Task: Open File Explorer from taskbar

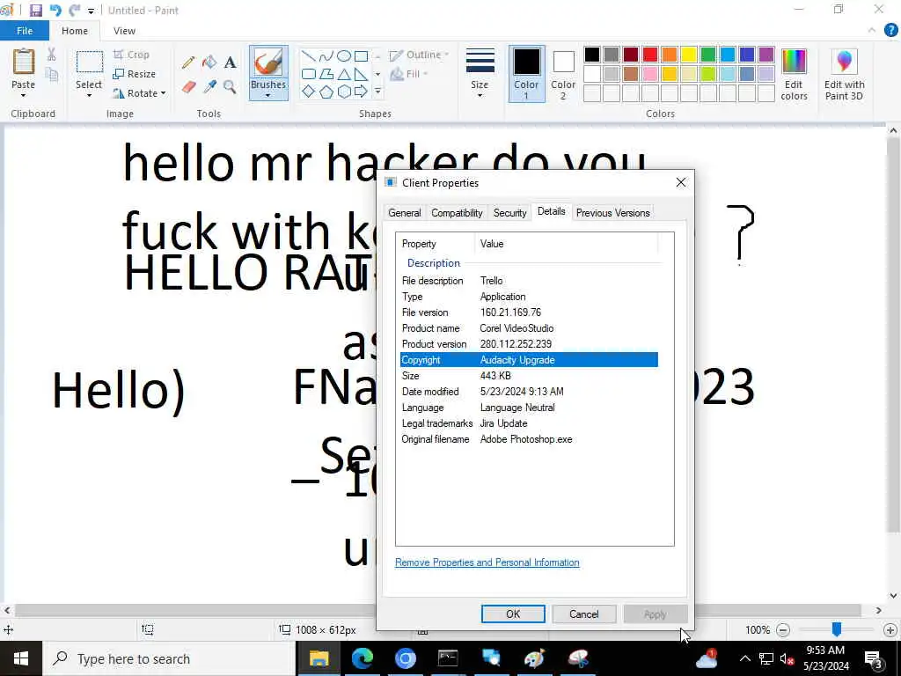Action: pyautogui.click(x=319, y=658)
